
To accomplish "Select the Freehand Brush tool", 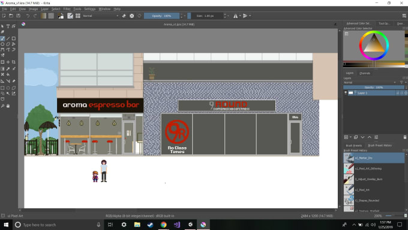I will pos(2,38).
